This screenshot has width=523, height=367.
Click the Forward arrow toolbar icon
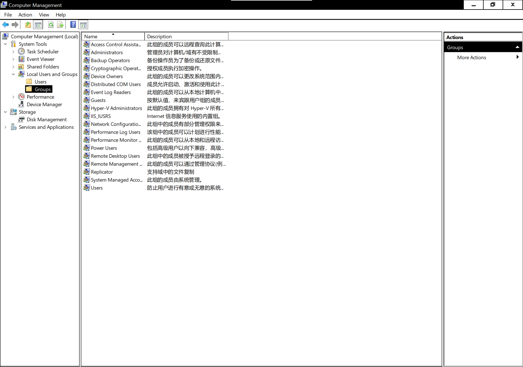click(x=15, y=25)
